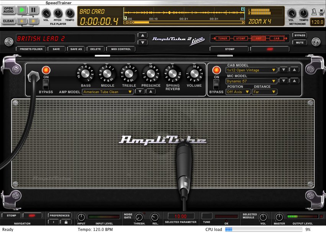Screen dimensions: 326x234
Task: Step amp model up with arrow
Action: click(151, 91)
